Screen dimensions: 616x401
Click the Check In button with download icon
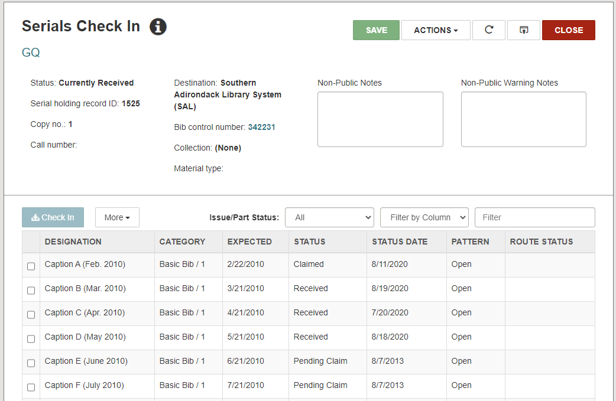point(53,217)
